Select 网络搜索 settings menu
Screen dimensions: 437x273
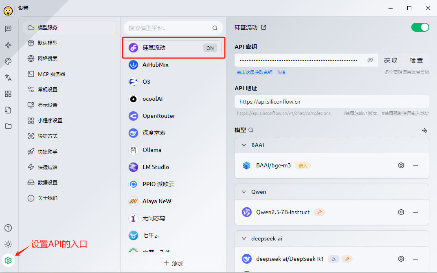pyautogui.click(x=69, y=58)
